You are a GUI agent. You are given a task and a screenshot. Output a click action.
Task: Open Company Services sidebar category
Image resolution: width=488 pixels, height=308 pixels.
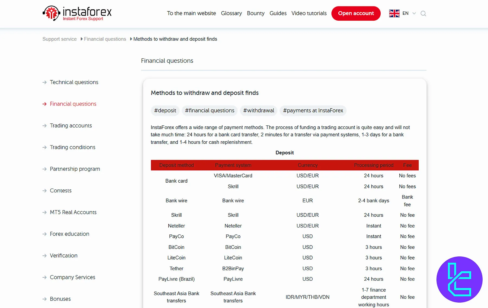coord(72,277)
